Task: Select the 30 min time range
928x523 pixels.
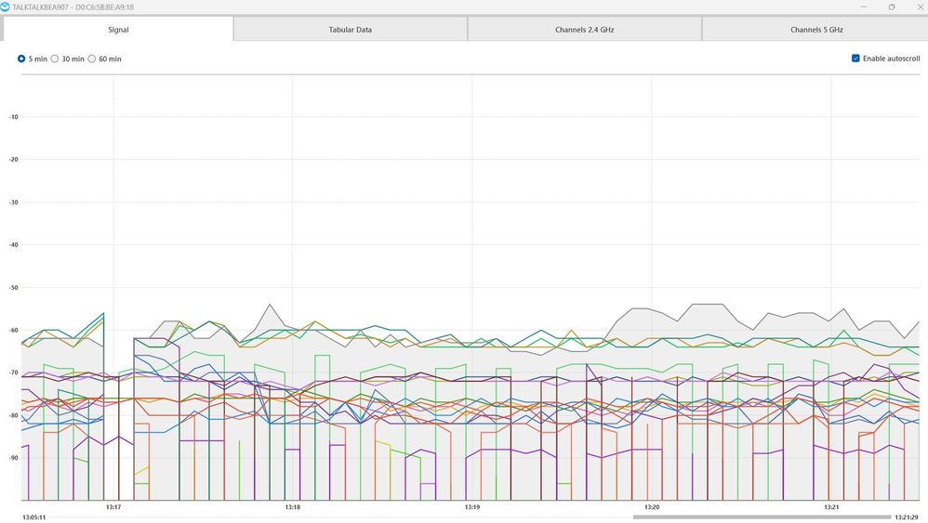Action: pyautogui.click(x=55, y=59)
